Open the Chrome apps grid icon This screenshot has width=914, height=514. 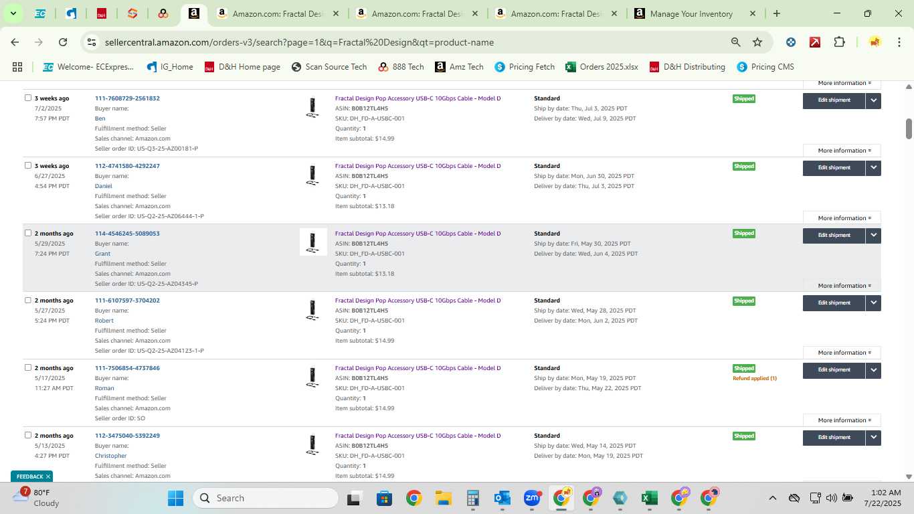[17, 67]
